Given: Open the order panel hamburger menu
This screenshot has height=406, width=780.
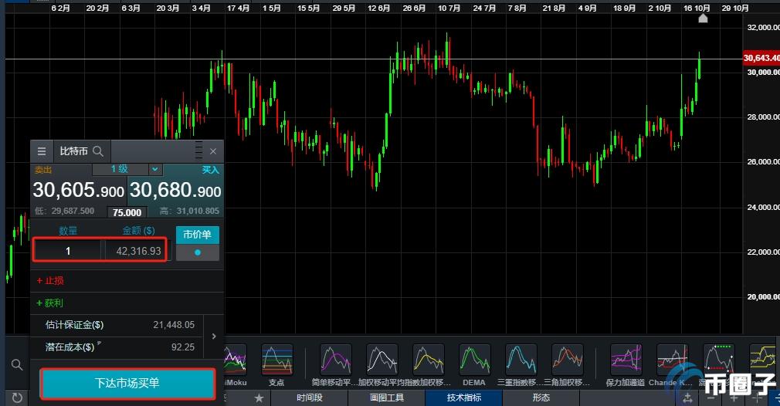Looking at the screenshot, I should click(x=42, y=151).
